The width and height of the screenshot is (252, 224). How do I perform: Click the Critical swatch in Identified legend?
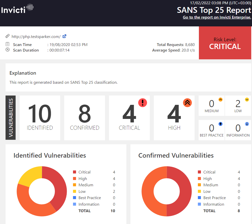click(x=75, y=172)
